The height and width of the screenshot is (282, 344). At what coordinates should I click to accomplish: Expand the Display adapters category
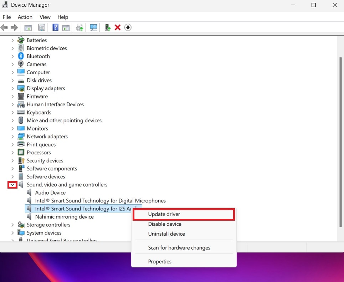(12, 88)
